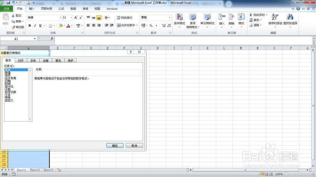Toggle Bold formatting
The width and height of the screenshot is (316, 177).
[30, 26]
